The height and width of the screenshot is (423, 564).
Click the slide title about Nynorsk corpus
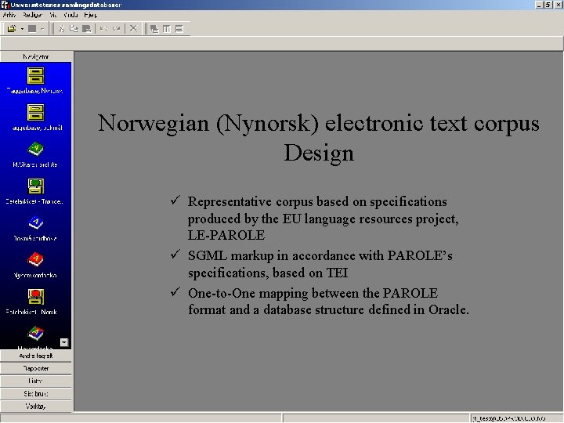pos(319,138)
